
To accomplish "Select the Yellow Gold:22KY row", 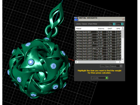I will 98,45.
